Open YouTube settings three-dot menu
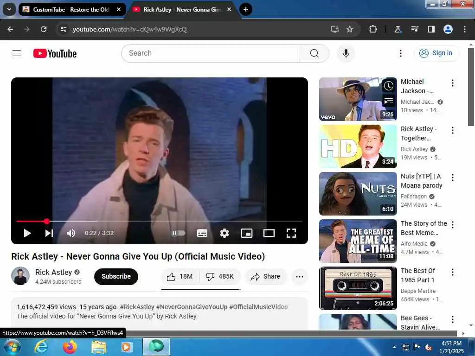Viewport: 475px width, 356px height. (x=400, y=53)
